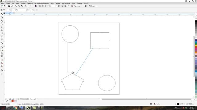This screenshot has width=197, height=110.
Task: Open Chrome from the taskbar
Action: coord(15,108)
